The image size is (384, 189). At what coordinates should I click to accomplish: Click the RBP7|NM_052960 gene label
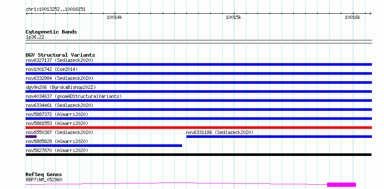44,180
